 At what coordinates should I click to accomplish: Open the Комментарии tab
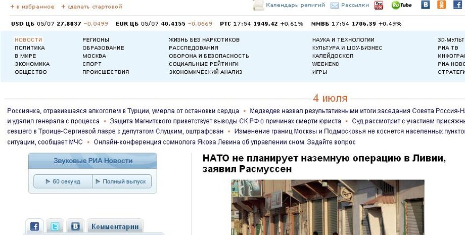coord(115,226)
